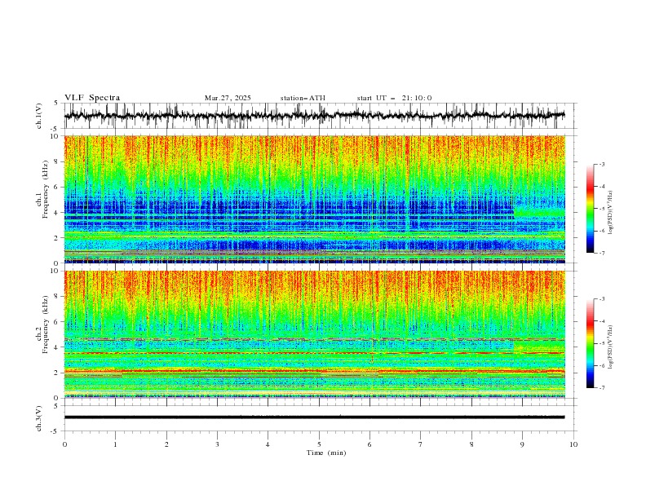
Task: Click the 'start UT = 21:10:0' label
Action: (394, 98)
